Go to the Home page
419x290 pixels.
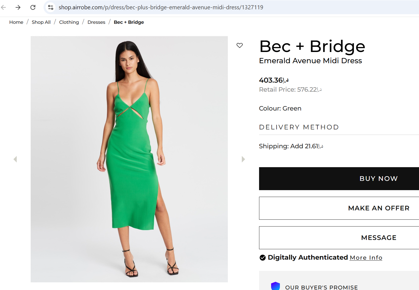tap(16, 22)
